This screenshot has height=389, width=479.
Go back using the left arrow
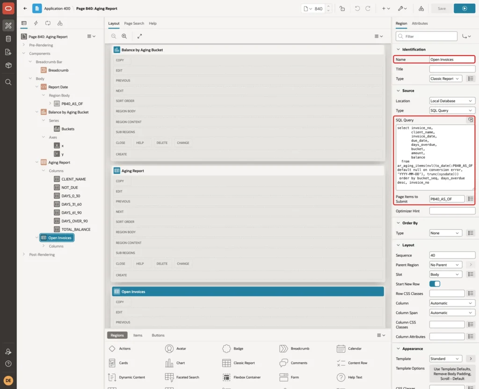click(25, 8)
